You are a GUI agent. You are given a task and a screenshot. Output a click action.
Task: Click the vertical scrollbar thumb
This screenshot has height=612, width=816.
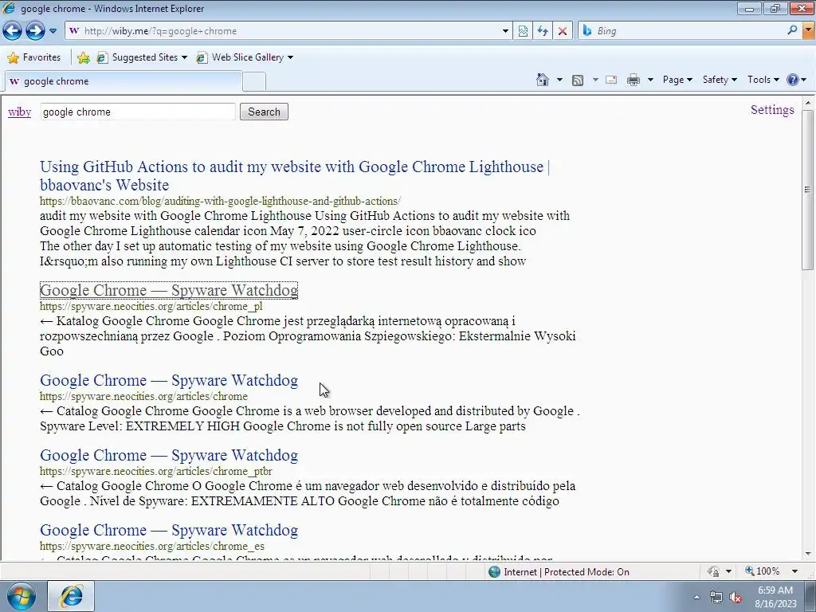[x=808, y=190]
